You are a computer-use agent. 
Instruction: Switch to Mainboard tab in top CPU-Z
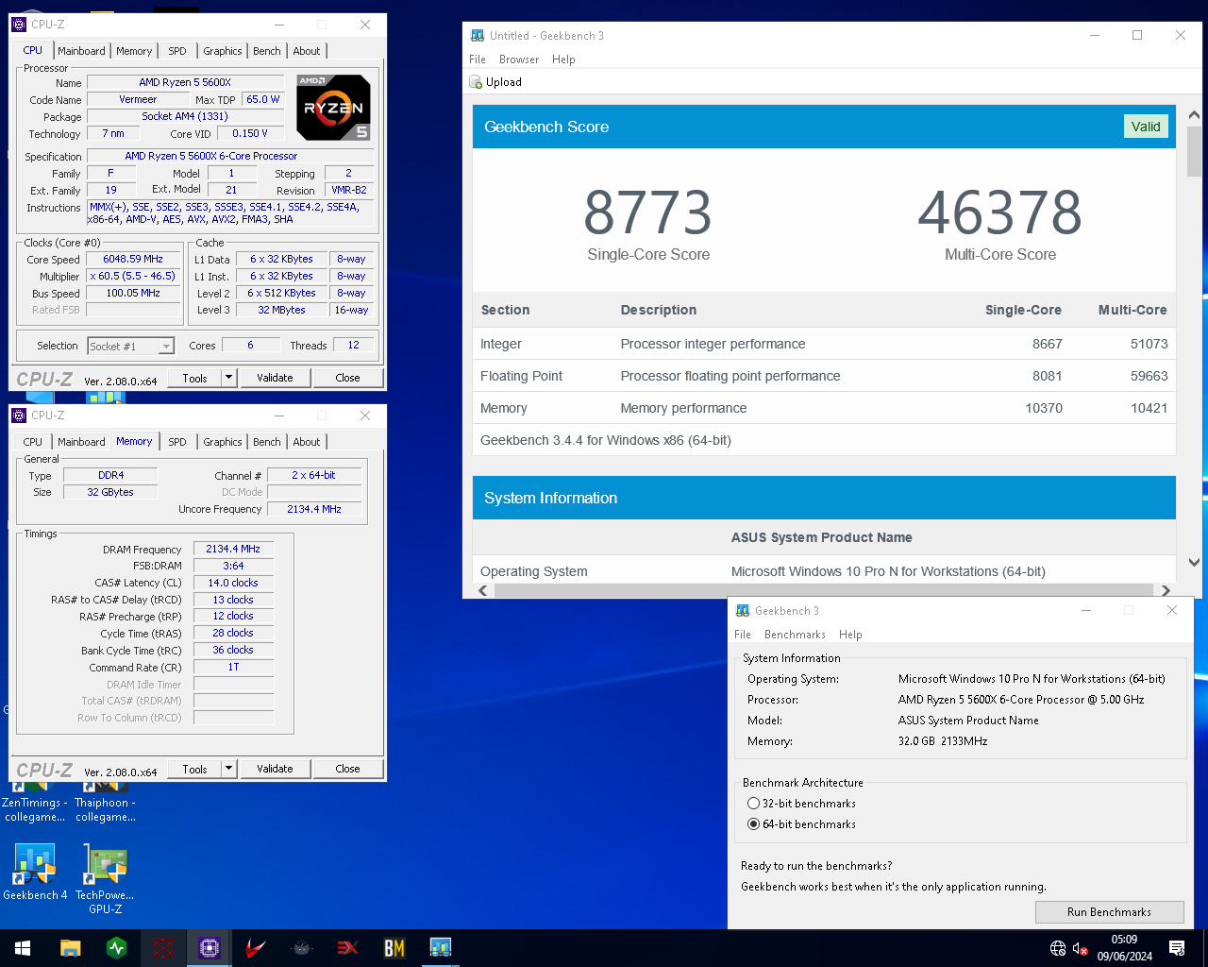tap(81, 51)
